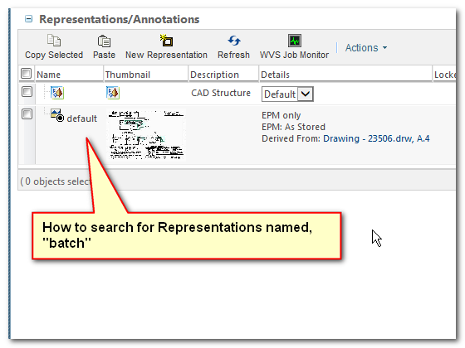The height and width of the screenshot is (348, 465).
Task: Click the CAD Structure icon in Name column
Action: click(57, 93)
